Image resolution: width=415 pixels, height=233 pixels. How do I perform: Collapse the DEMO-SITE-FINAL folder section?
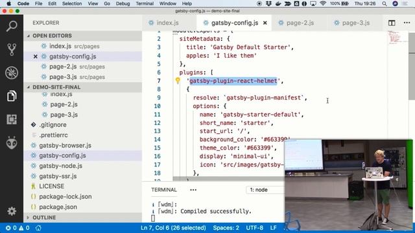(82, 87)
